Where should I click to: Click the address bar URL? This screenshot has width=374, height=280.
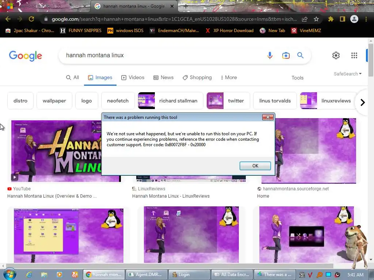point(174,19)
